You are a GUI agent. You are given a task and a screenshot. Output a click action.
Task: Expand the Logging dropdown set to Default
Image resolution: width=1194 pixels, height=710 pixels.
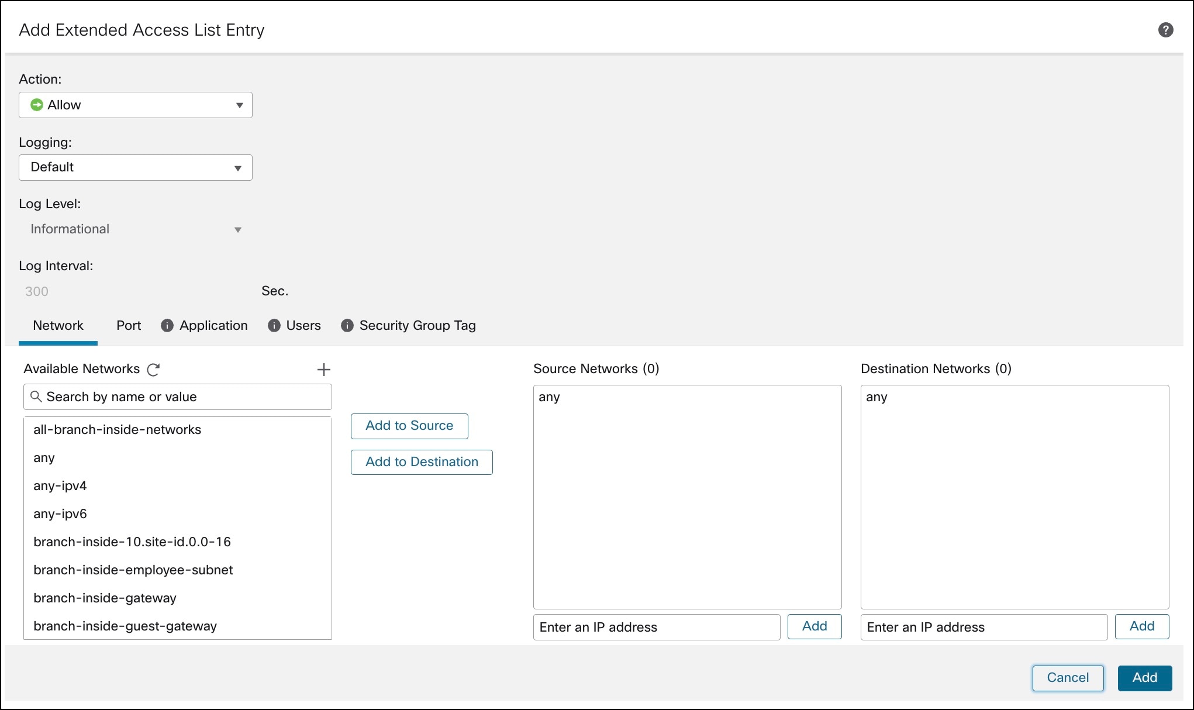point(136,168)
